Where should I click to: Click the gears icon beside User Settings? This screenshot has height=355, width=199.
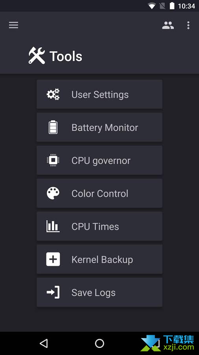pyautogui.click(x=53, y=94)
